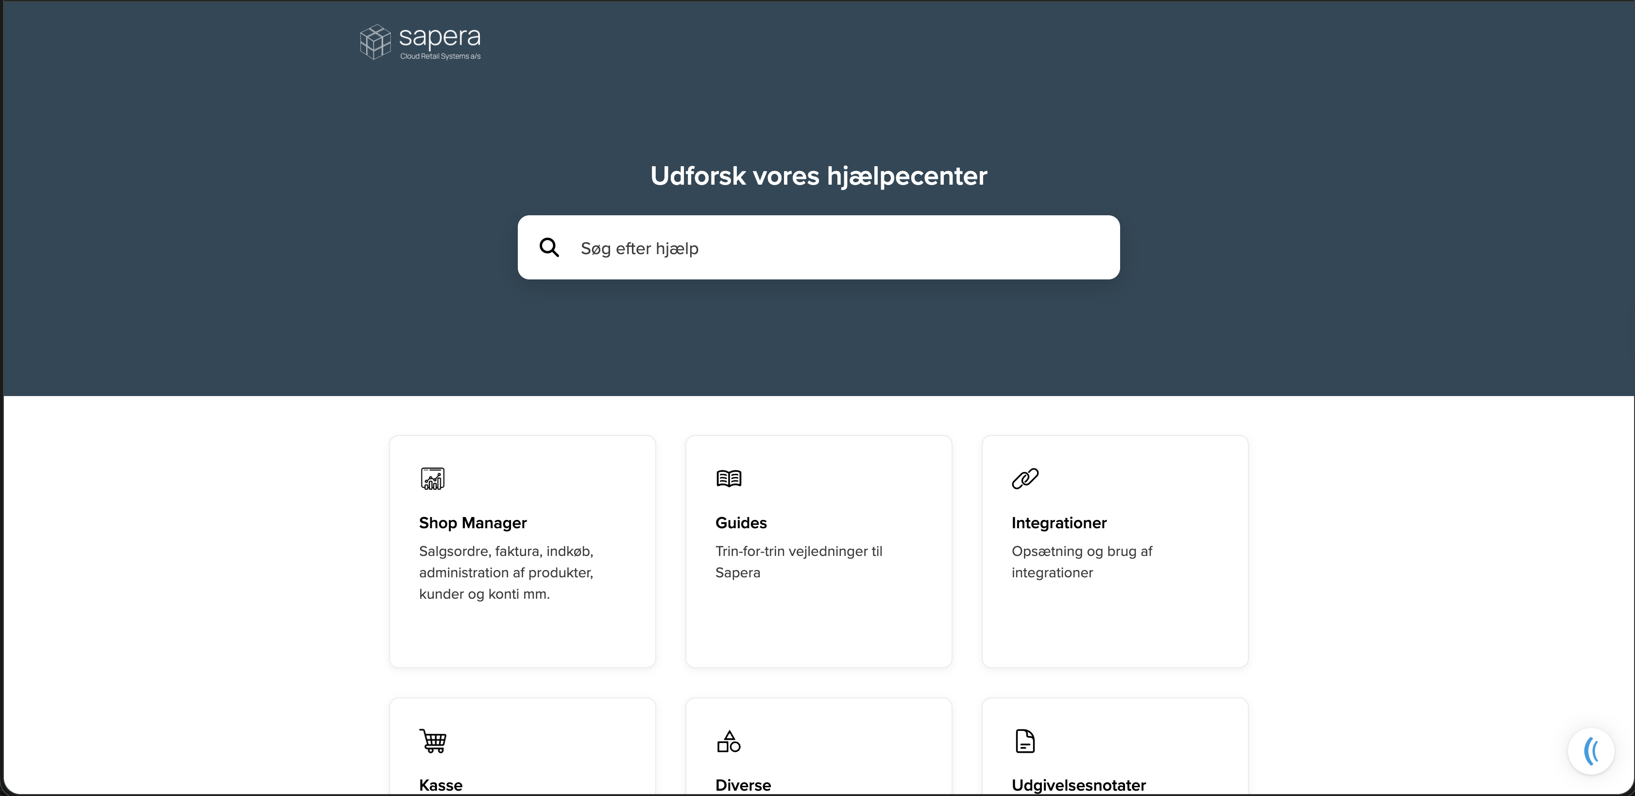Click the Integrationer chain link icon
This screenshot has height=796, width=1635.
[x=1025, y=479]
